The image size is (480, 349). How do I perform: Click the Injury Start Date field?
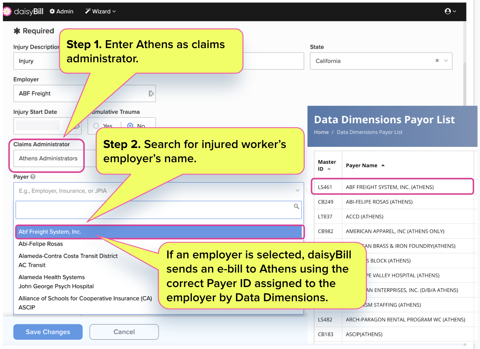coord(47,126)
